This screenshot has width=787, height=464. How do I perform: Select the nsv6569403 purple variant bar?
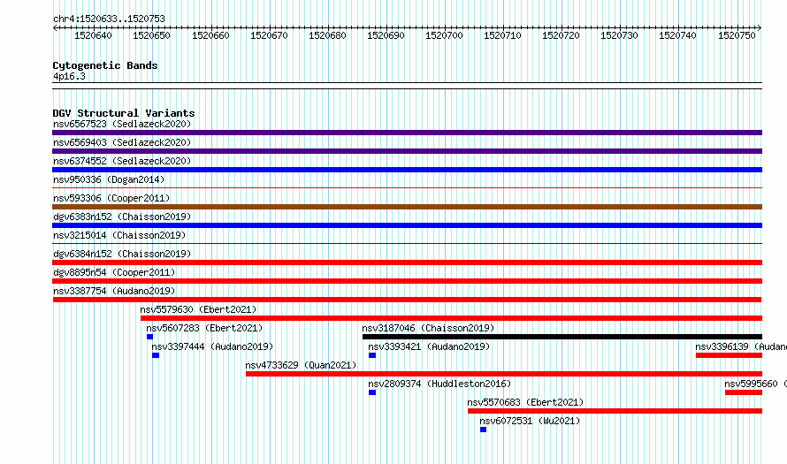tap(407, 151)
